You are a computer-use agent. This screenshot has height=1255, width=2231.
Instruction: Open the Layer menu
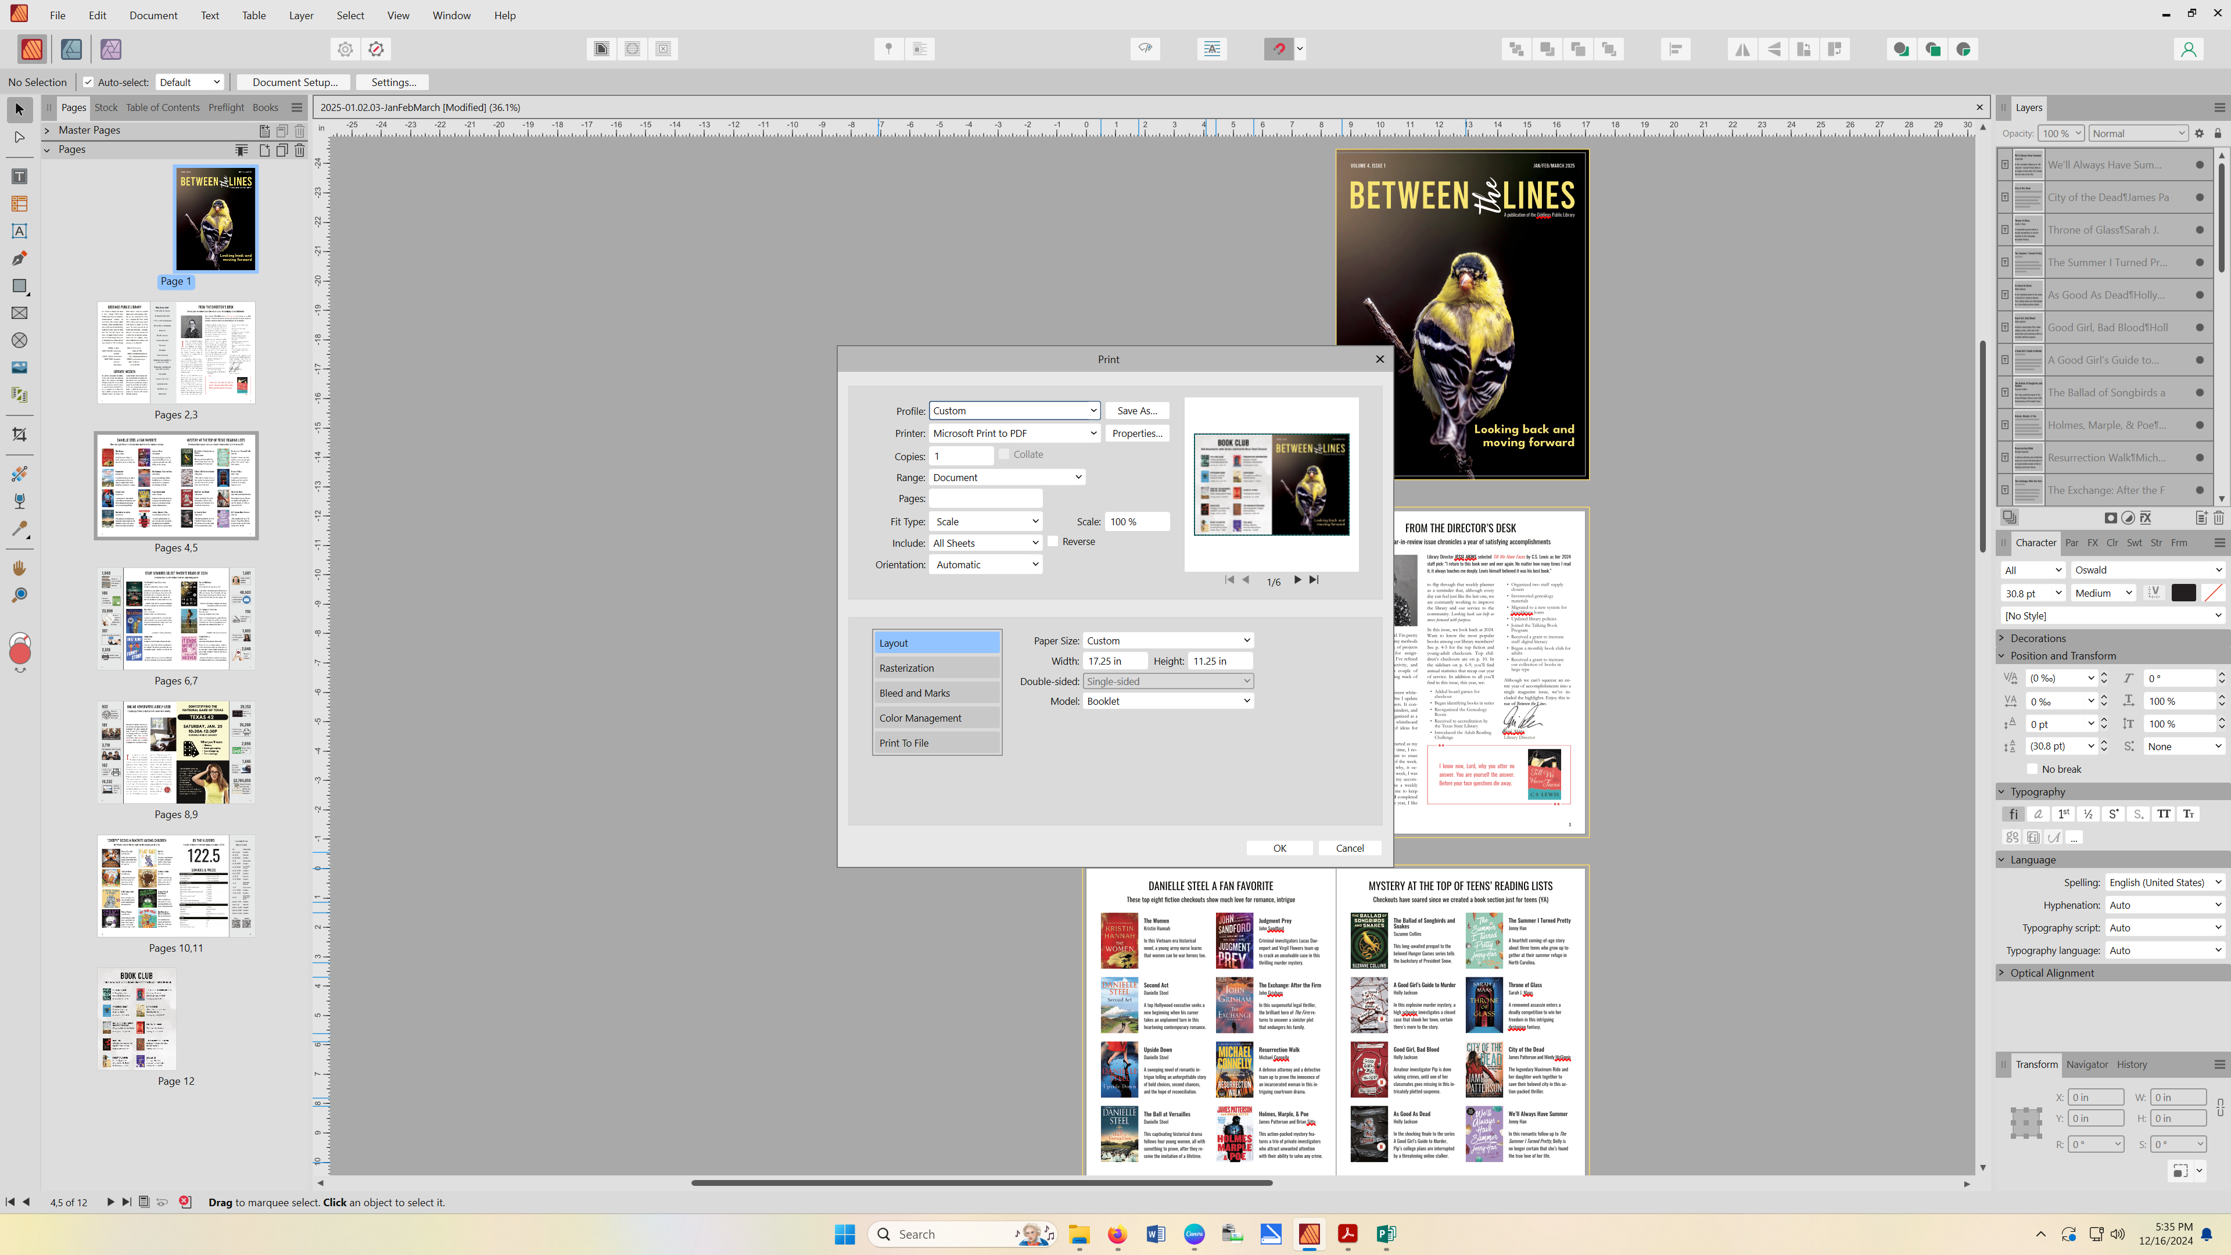coord(302,15)
